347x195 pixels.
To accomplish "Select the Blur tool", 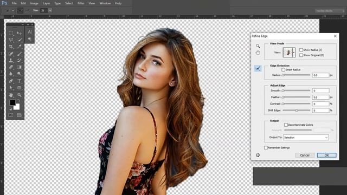I will (11, 74).
